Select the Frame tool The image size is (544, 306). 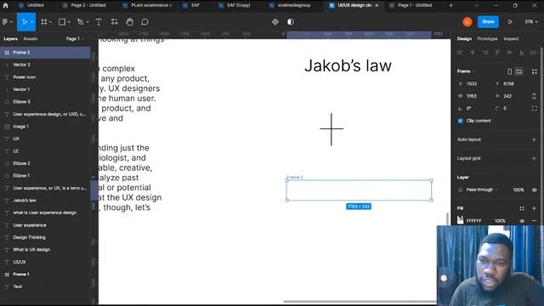click(x=43, y=22)
